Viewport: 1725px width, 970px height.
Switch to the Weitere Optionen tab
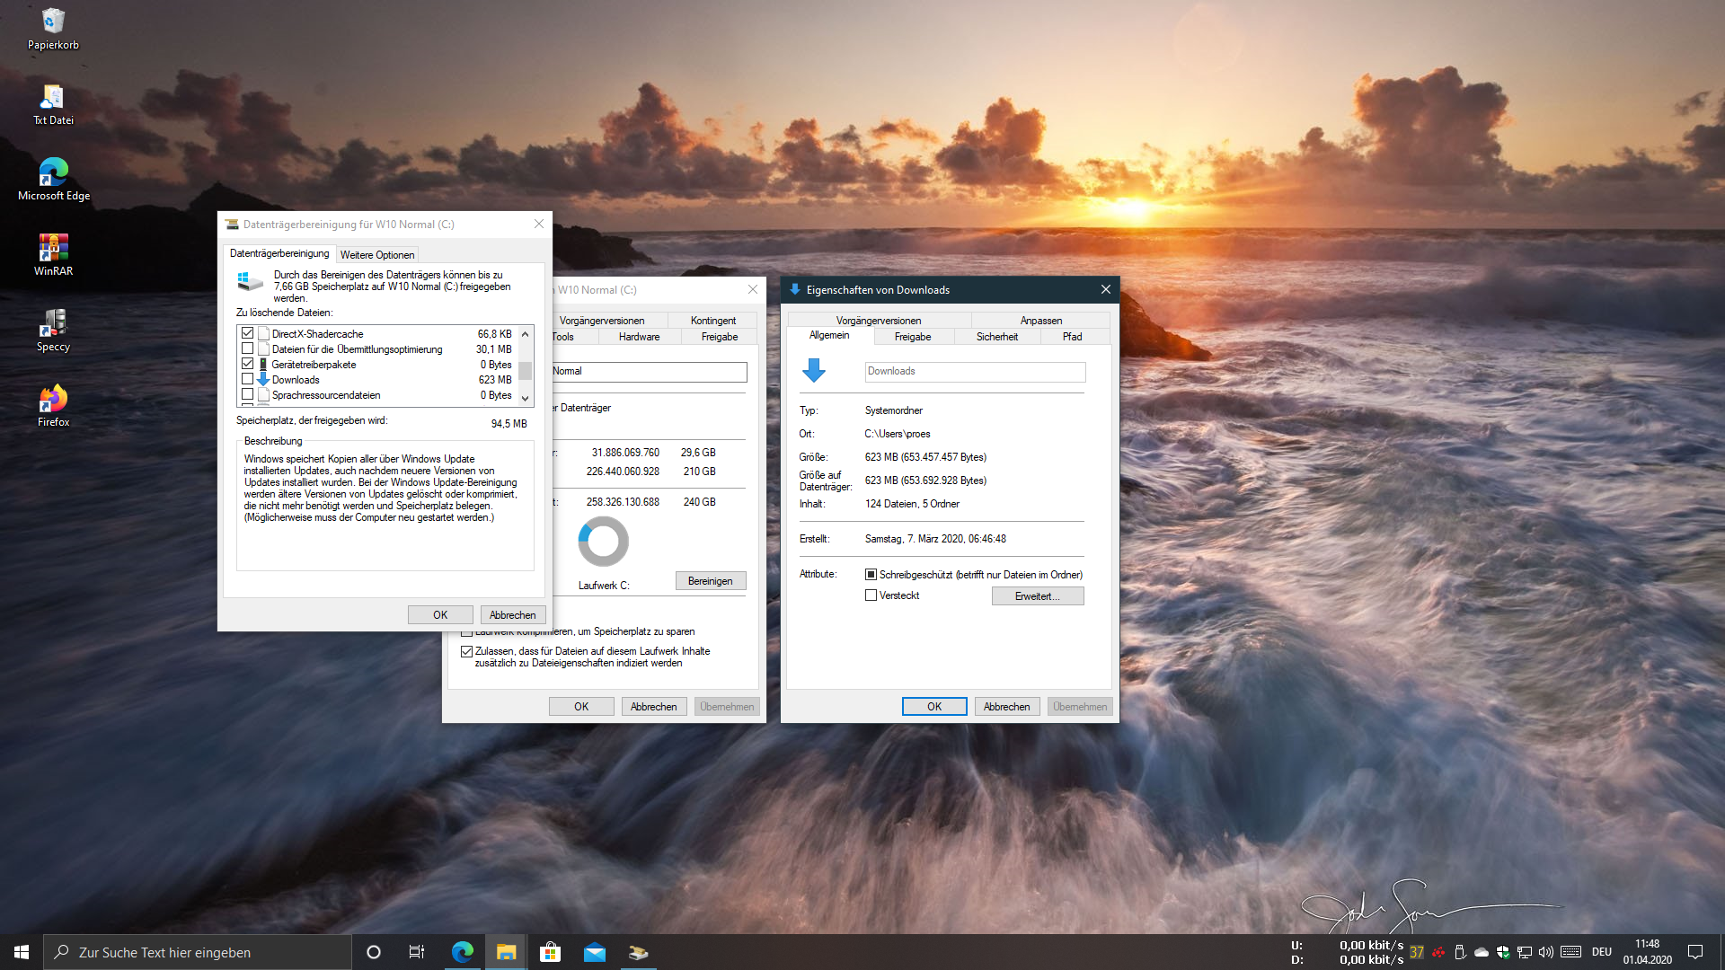tap(377, 255)
